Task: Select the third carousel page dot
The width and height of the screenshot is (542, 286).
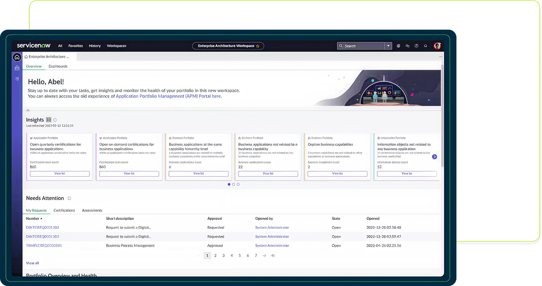Action: [238, 184]
